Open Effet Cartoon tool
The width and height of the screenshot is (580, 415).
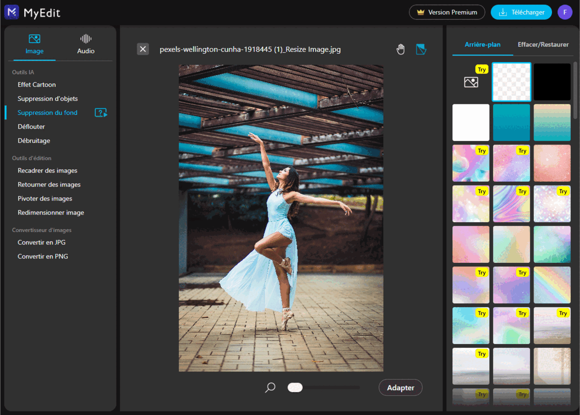(37, 85)
